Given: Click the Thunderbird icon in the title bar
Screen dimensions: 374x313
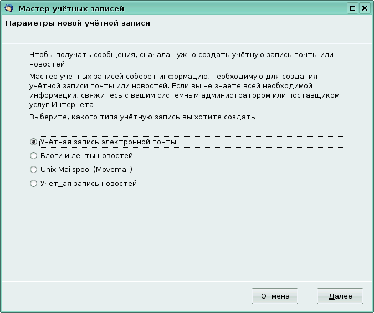Looking at the screenshot, I should pyautogui.click(x=9, y=8).
